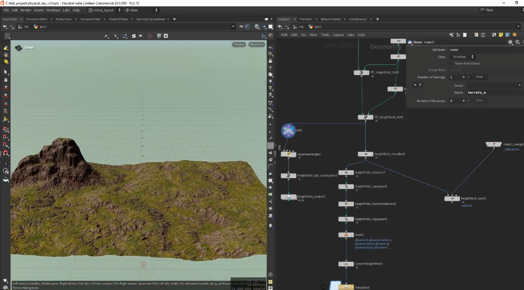Increase Number of Namings with plus button
The width and height of the screenshot is (524, 290).
464,77
